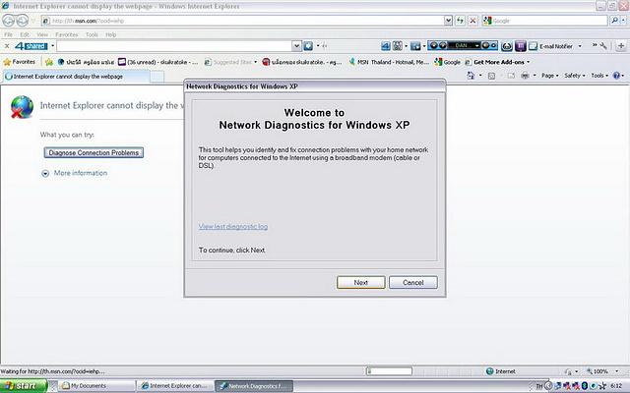Click Diagnose Connection Problems button
Screen dimensions: 630x393
[x=94, y=153]
